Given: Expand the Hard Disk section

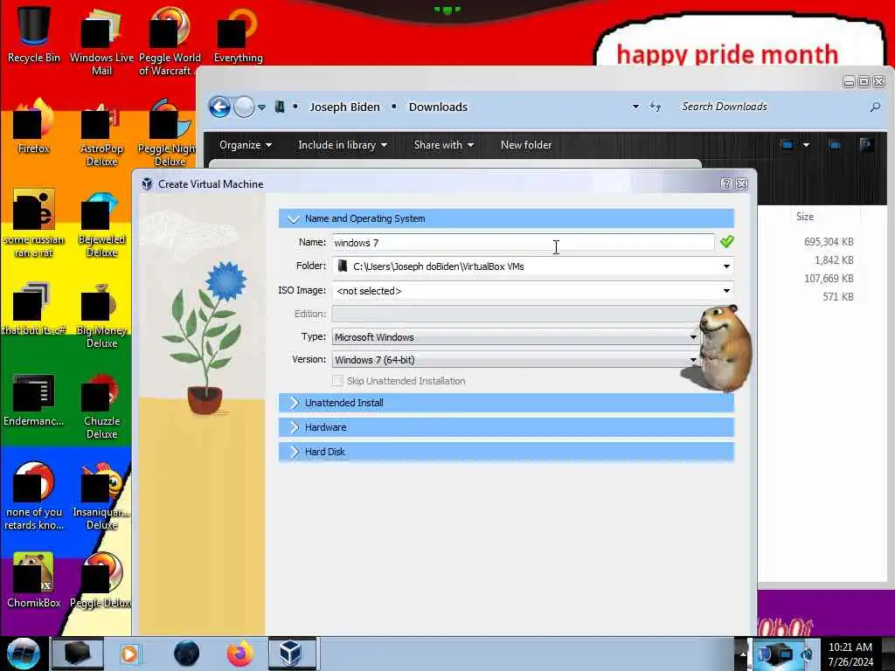Looking at the screenshot, I should tap(506, 452).
